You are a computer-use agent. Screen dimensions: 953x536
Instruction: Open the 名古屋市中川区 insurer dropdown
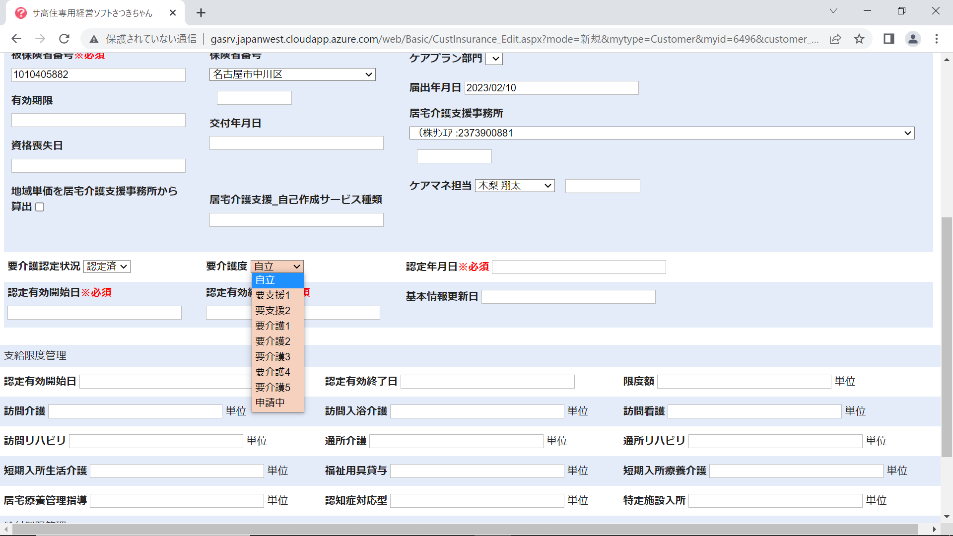point(292,74)
